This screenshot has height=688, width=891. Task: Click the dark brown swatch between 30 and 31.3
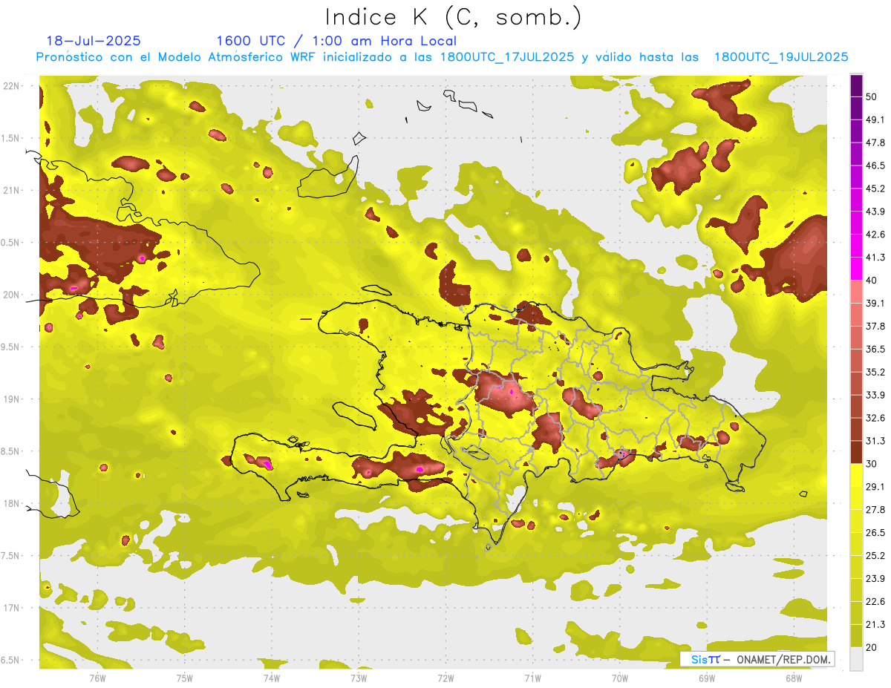tap(856, 452)
